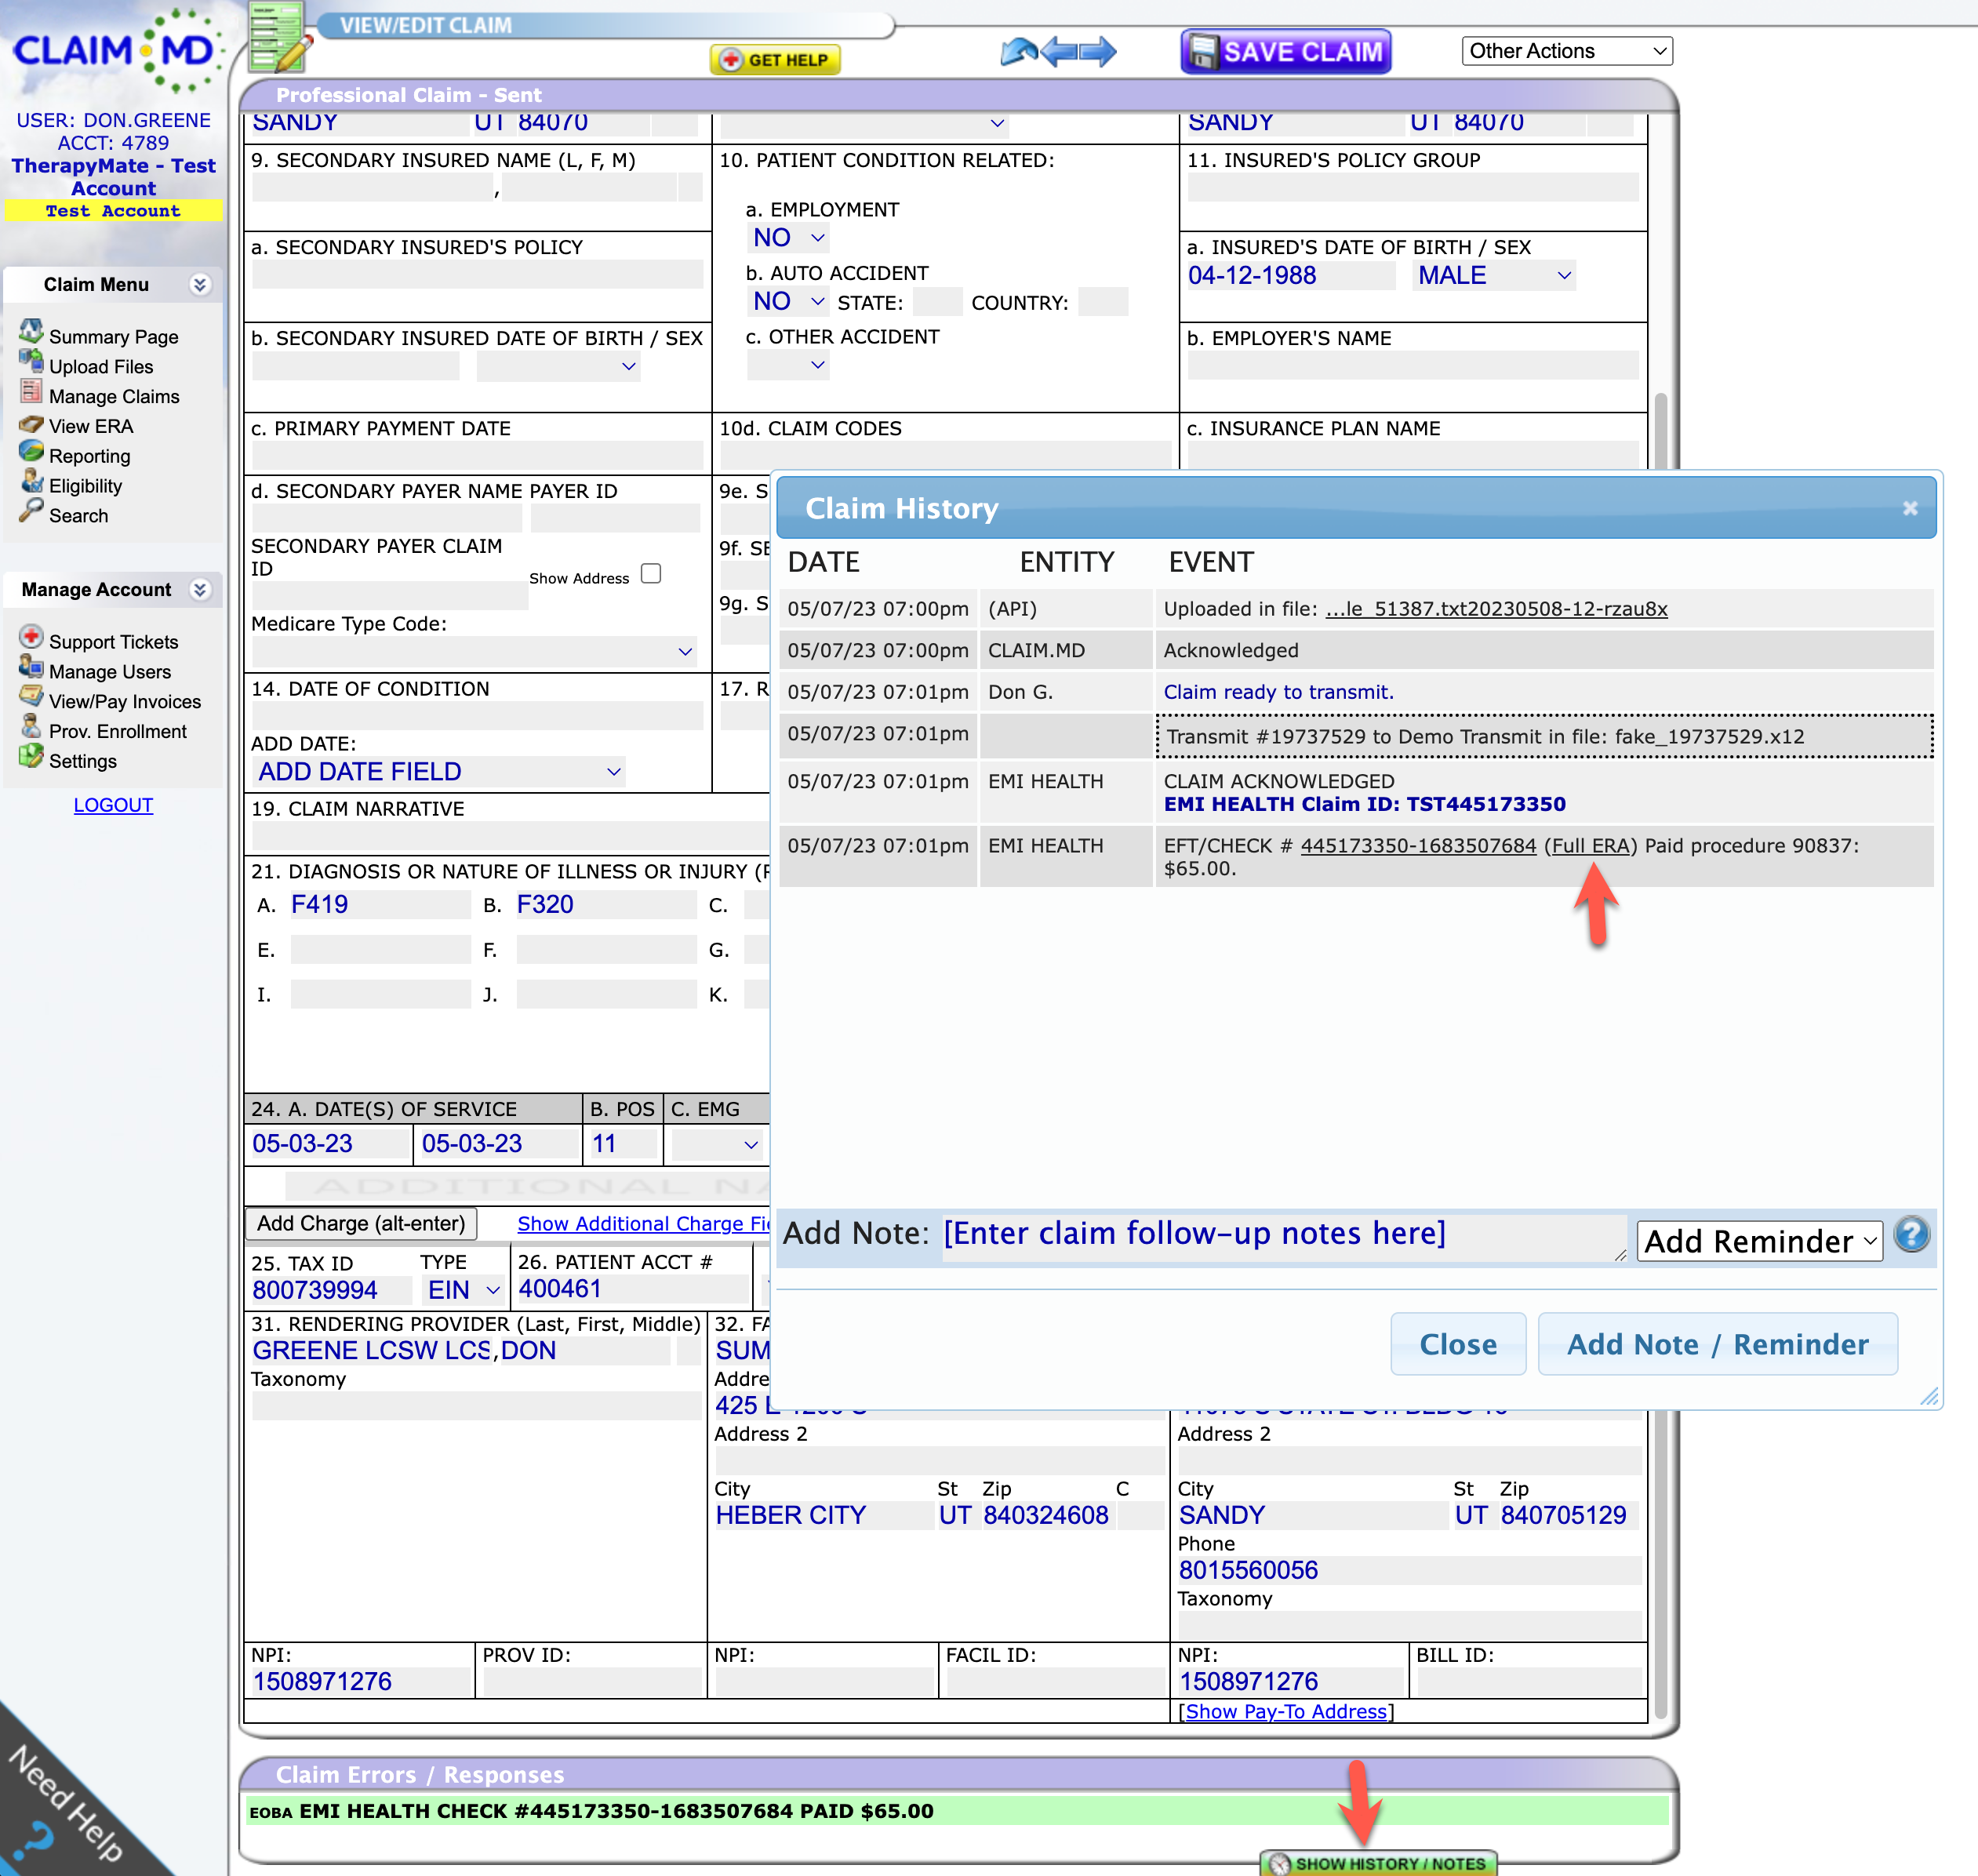Click the SAVE CLAIM button

[1285, 51]
